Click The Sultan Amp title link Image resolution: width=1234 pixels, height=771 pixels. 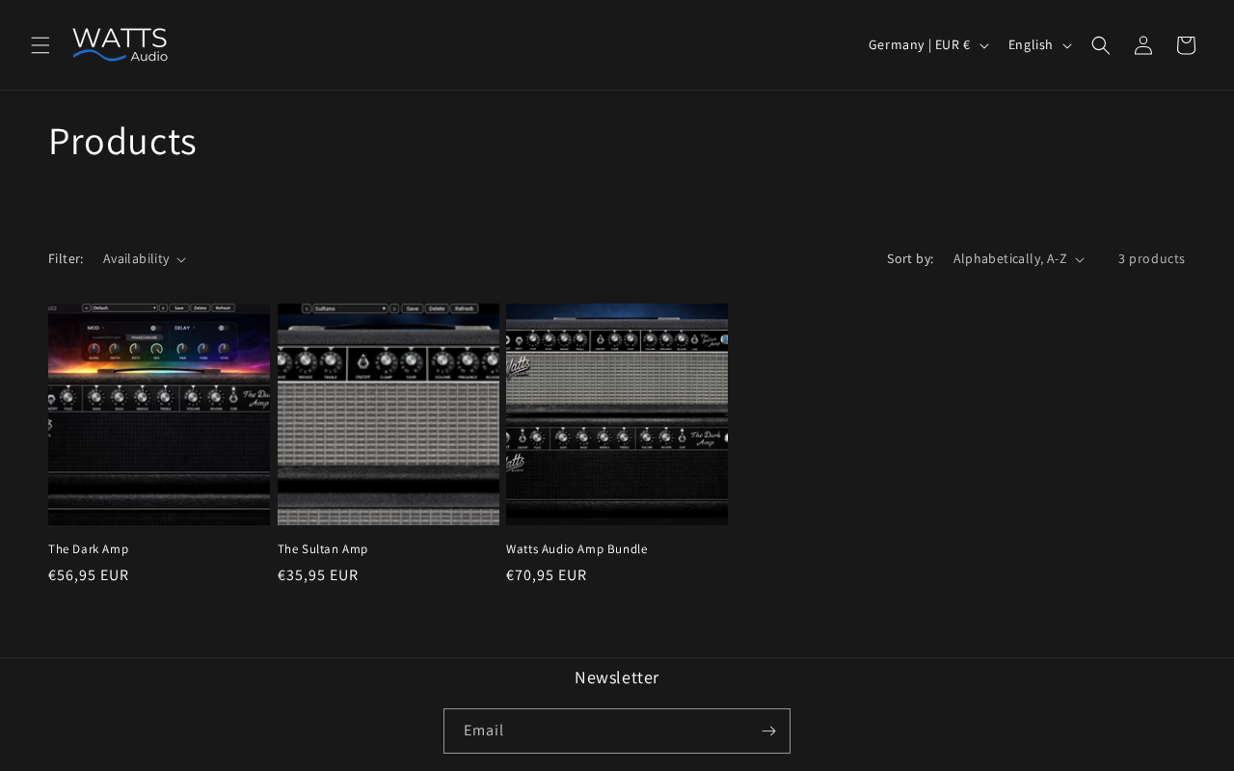pyautogui.click(x=323, y=549)
